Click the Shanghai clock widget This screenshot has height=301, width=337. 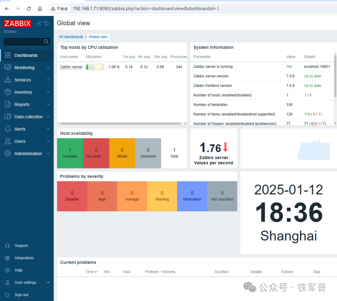click(x=288, y=213)
